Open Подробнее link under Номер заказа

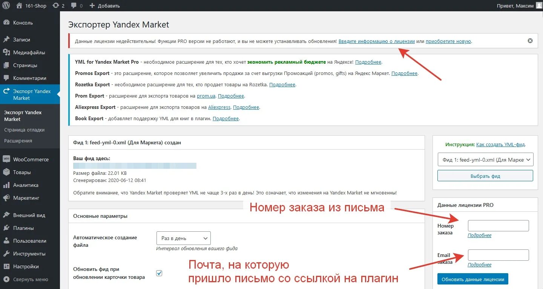(479, 235)
